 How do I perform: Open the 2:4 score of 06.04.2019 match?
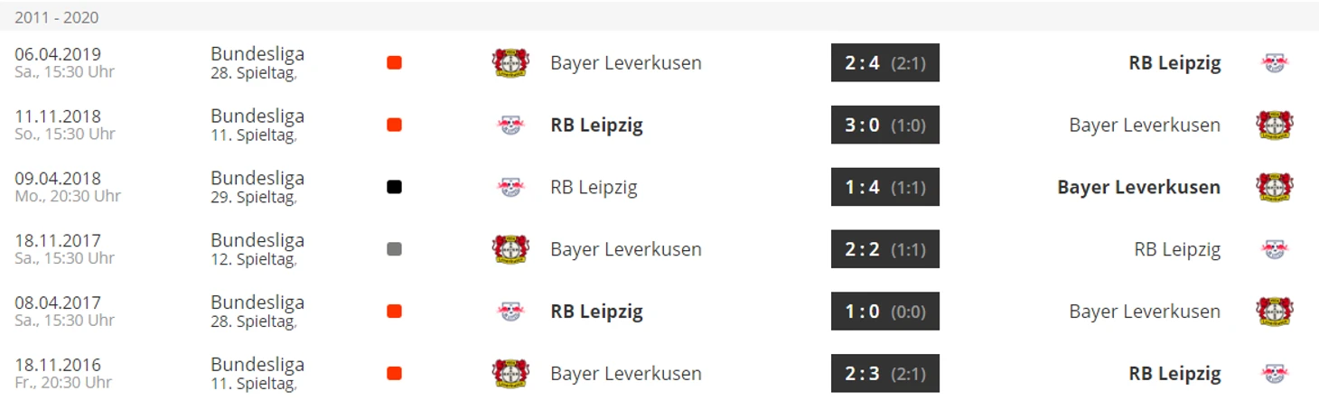coord(885,62)
